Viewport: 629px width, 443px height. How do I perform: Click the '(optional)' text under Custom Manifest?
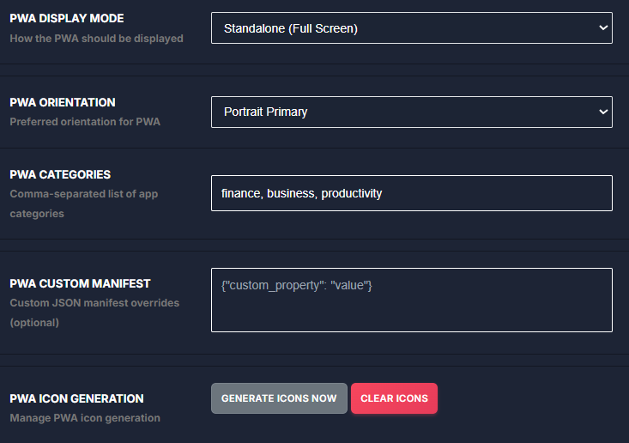tap(34, 323)
